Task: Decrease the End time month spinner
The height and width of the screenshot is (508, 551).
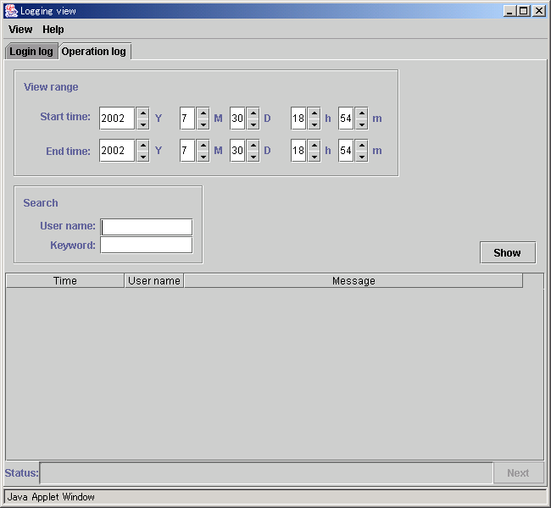Action: click(203, 157)
